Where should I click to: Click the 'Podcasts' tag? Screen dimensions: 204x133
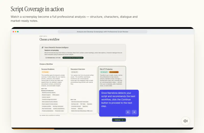(x=74, y=109)
